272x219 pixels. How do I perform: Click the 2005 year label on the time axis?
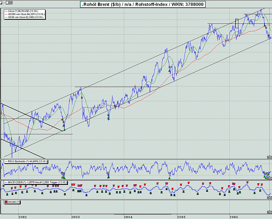(x=181, y=217)
